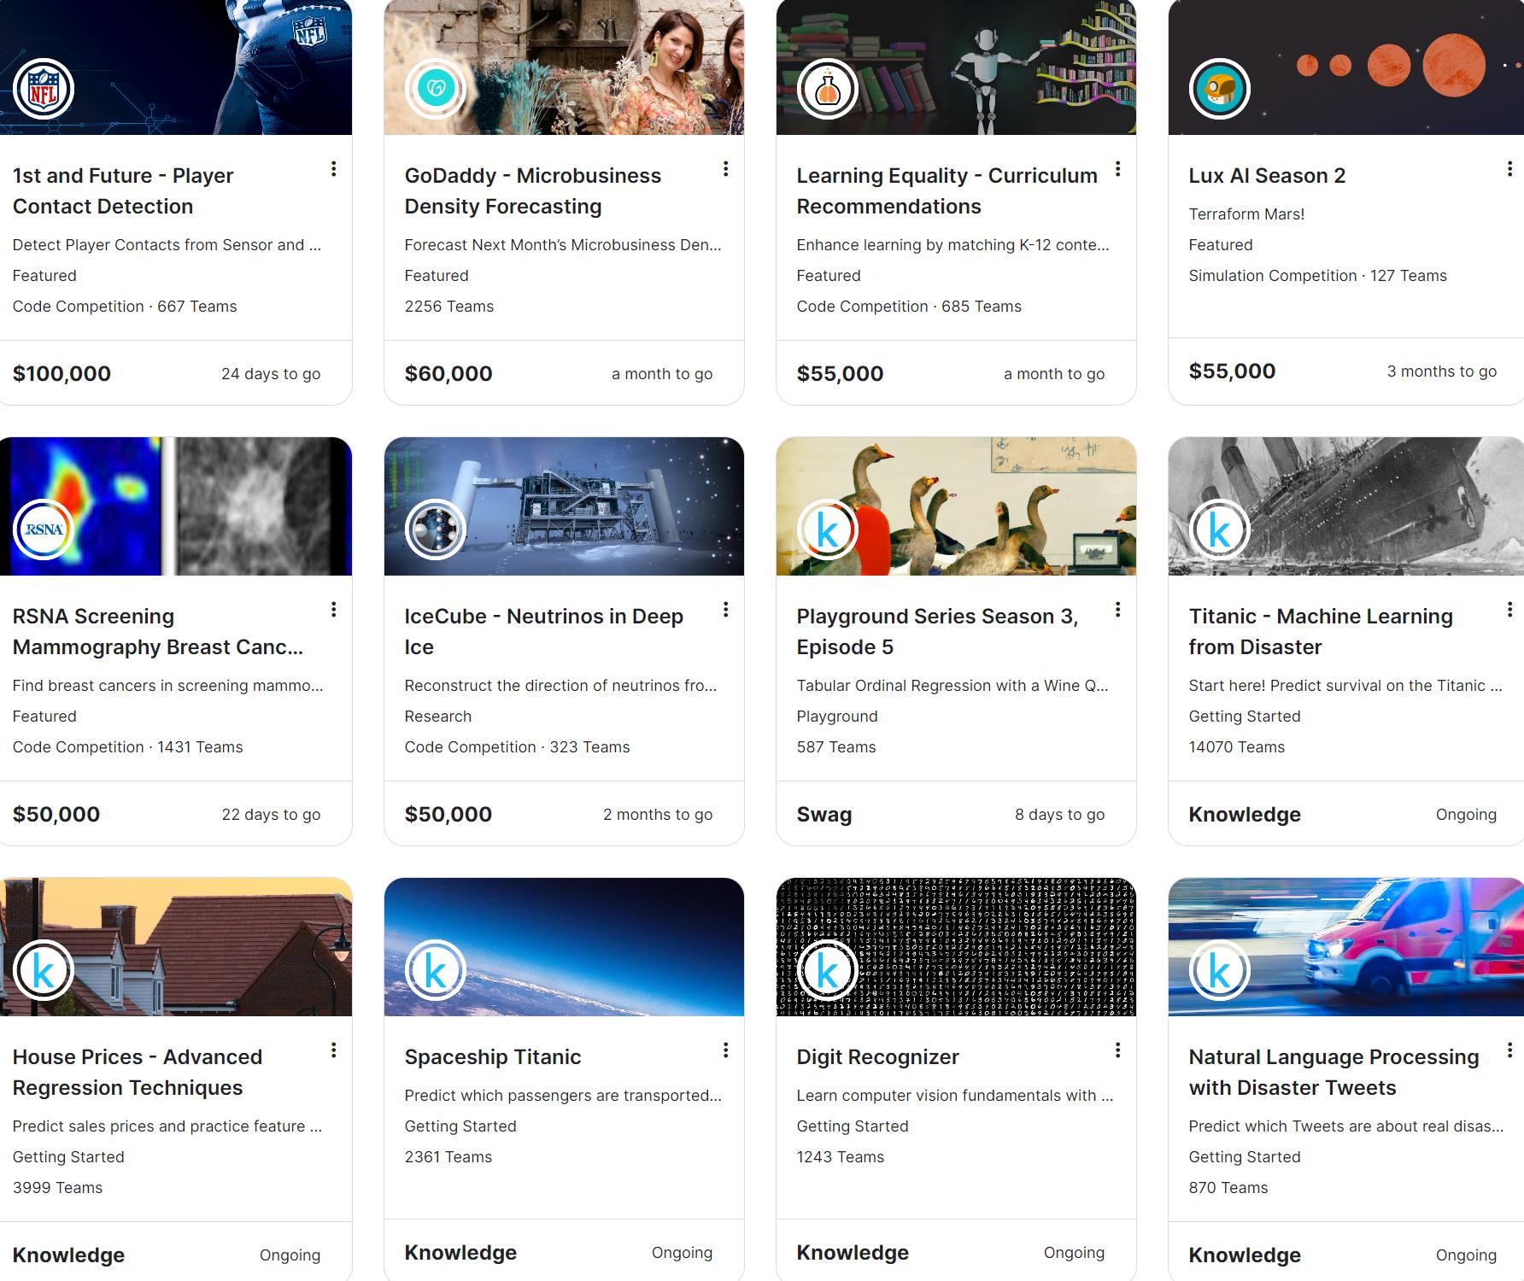
Task: Select the GoDaddy logo icon
Action: (438, 88)
